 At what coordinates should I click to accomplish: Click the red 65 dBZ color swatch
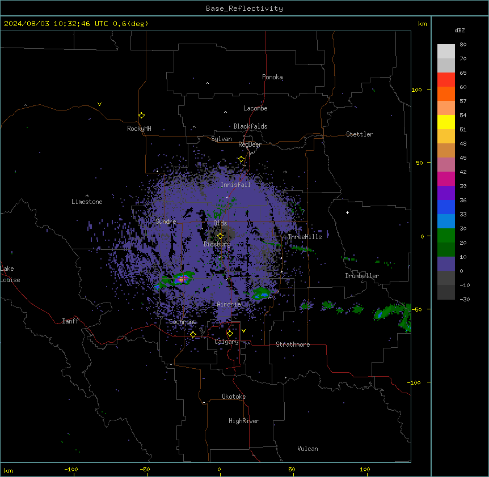446,79
